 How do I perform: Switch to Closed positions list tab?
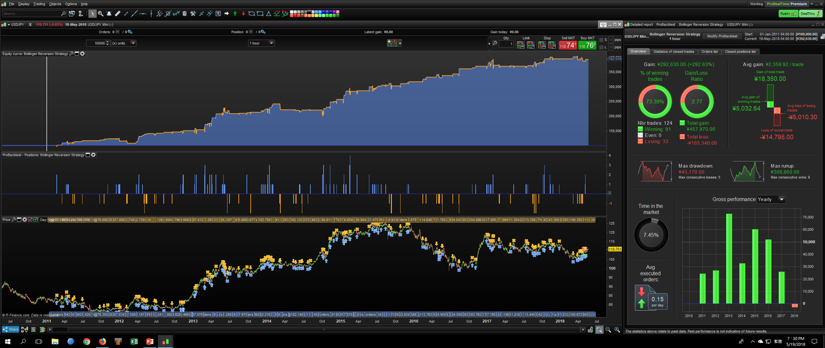[740, 52]
